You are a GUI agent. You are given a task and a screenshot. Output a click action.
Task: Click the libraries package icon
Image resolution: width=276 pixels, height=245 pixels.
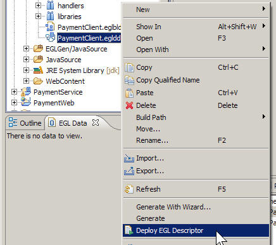(x=50, y=17)
